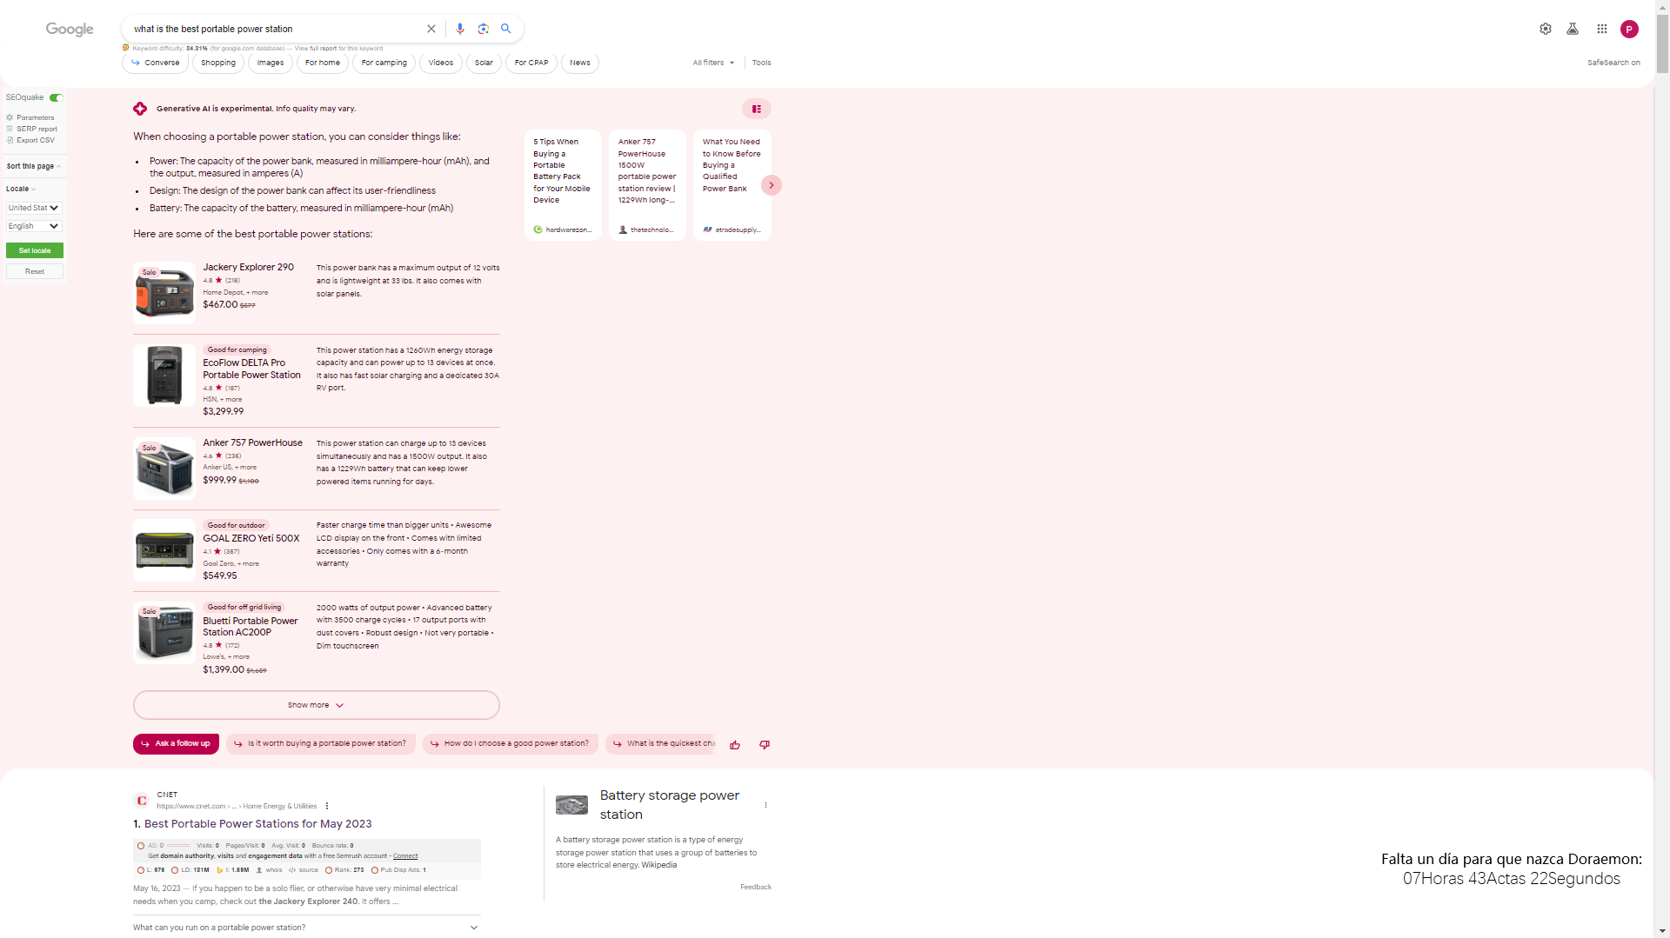Toggle the generative AI layout view icon
Screen dimensions: 1670x938
click(757, 109)
